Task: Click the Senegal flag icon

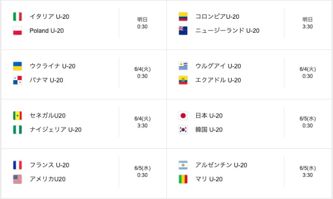Action: (17, 116)
